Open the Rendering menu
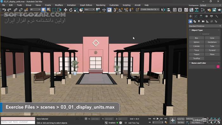222x125 pixels. point(101,5)
